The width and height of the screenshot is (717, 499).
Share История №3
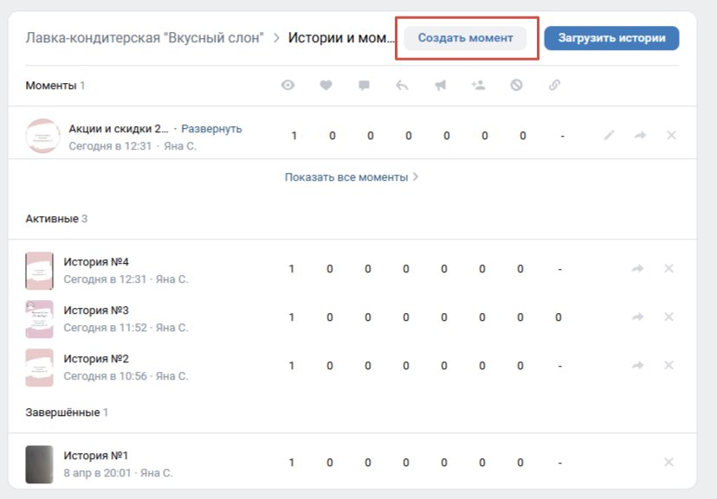point(638,317)
